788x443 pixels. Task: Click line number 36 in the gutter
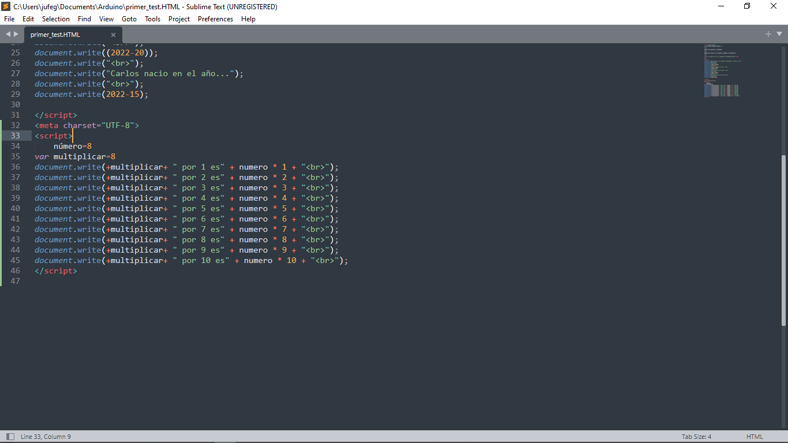click(16, 167)
